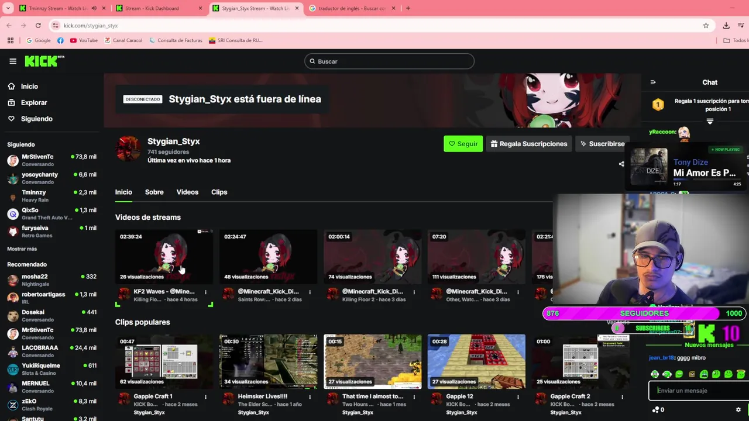Image resolution: width=749 pixels, height=421 pixels.
Task: Open a new browser tab
Action: tap(408, 8)
